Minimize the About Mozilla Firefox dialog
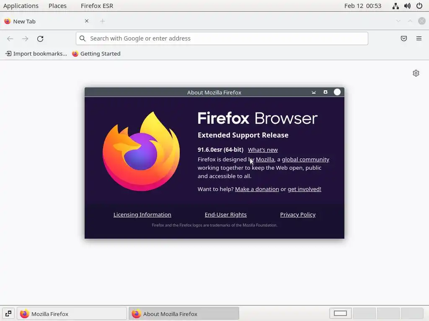The height and width of the screenshot is (321, 429). 314,92
